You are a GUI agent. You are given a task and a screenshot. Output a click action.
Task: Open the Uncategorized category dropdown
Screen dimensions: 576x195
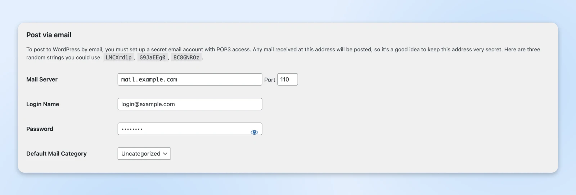(144, 154)
